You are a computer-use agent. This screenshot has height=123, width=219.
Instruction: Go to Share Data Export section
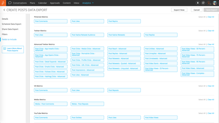tap(10, 29)
